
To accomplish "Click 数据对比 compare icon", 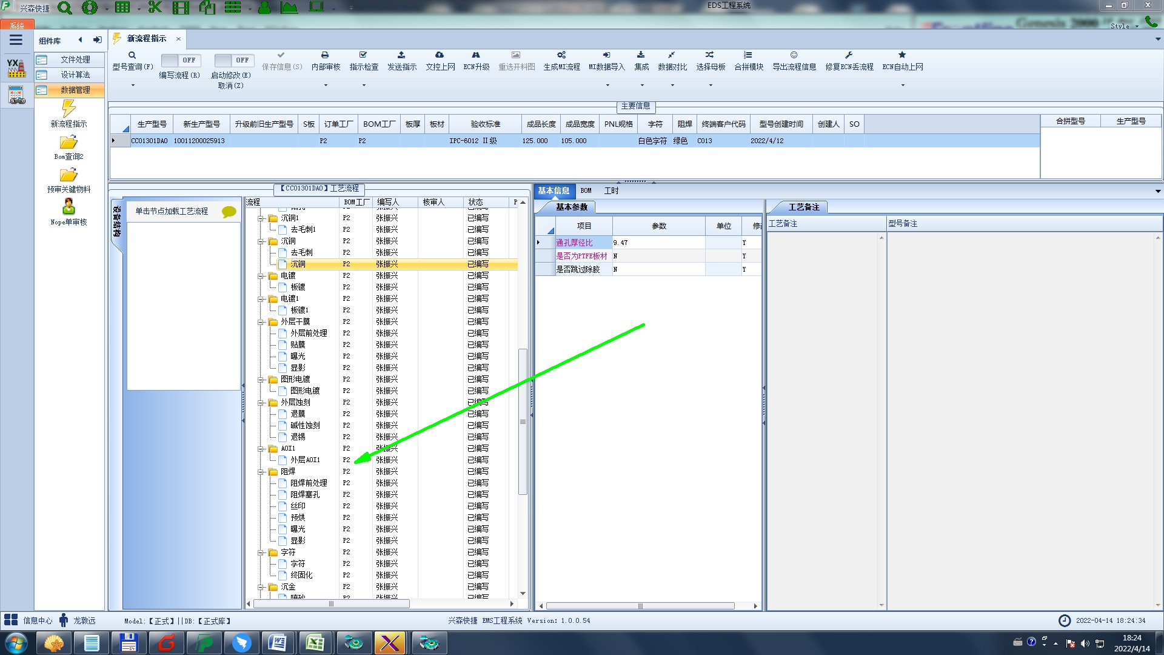I will coord(672,55).
